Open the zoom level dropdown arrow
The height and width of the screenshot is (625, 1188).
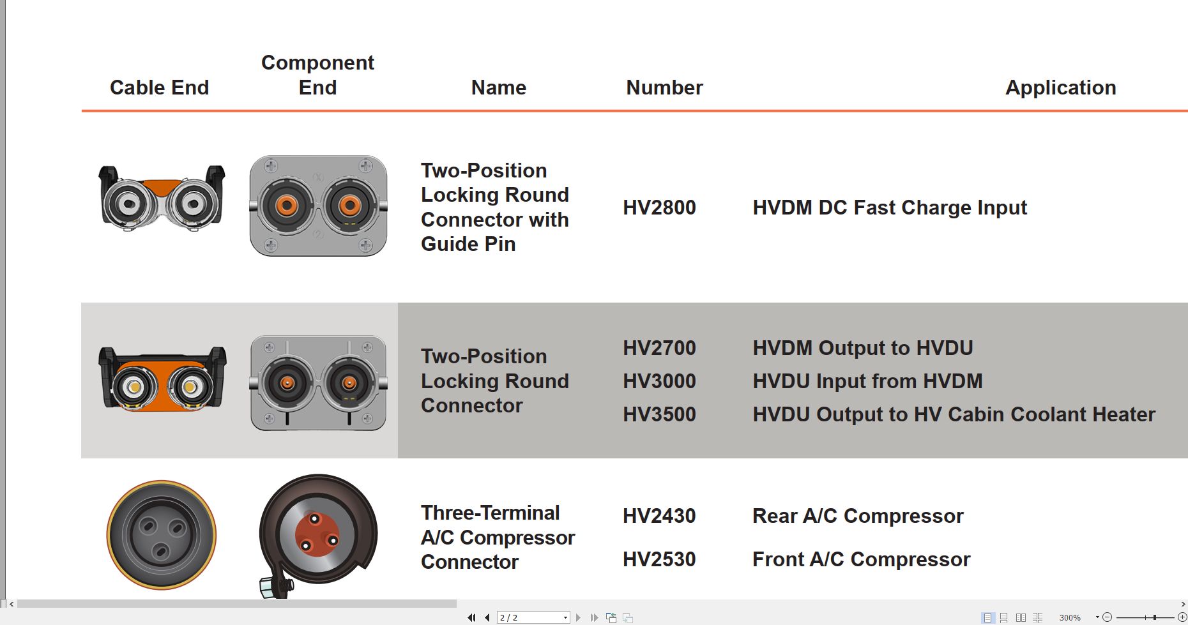pos(1097,617)
